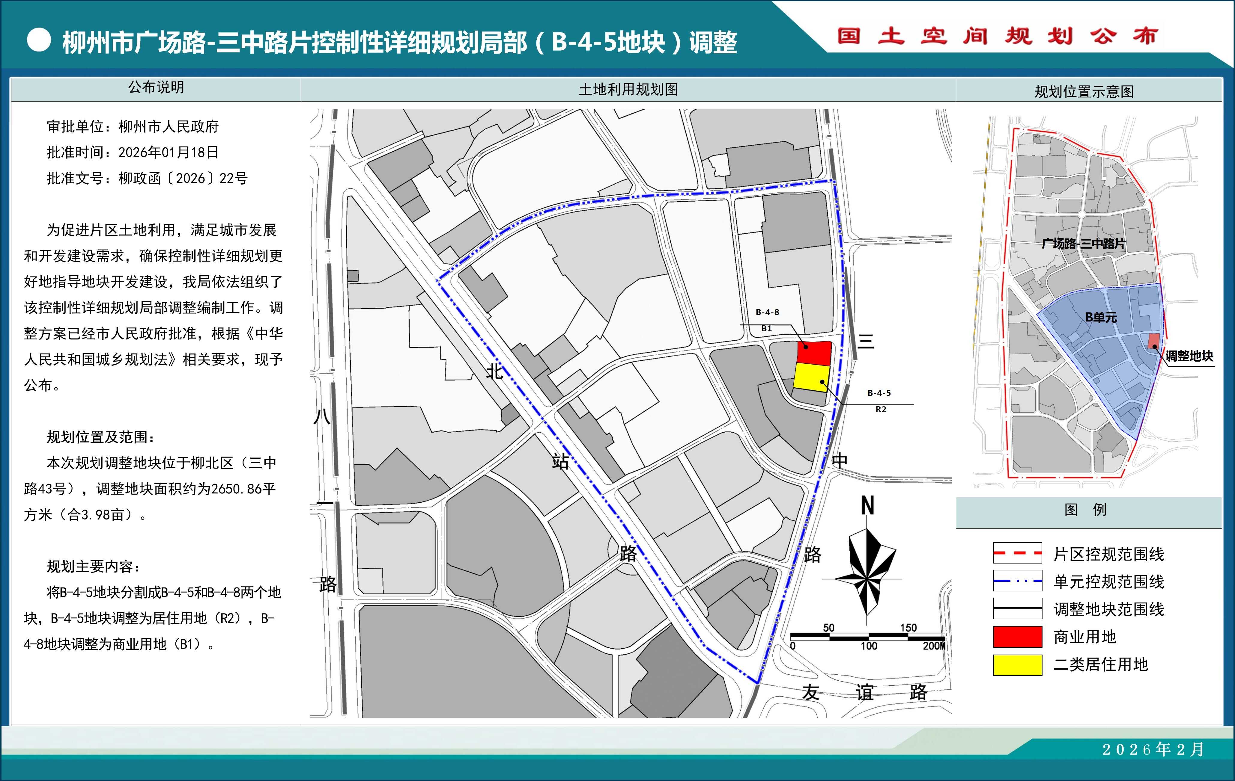Click the small red adjusted parcel on location map
1235x781 pixels.
pos(1153,341)
